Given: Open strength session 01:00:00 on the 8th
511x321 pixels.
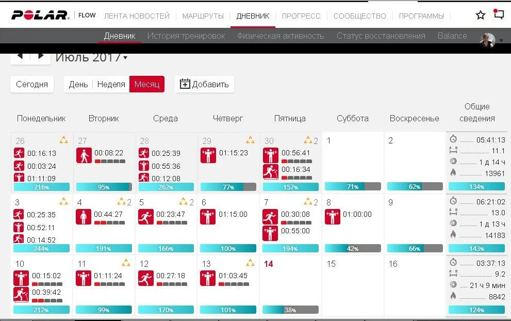Looking at the screenshot, I should pos(349,217).
